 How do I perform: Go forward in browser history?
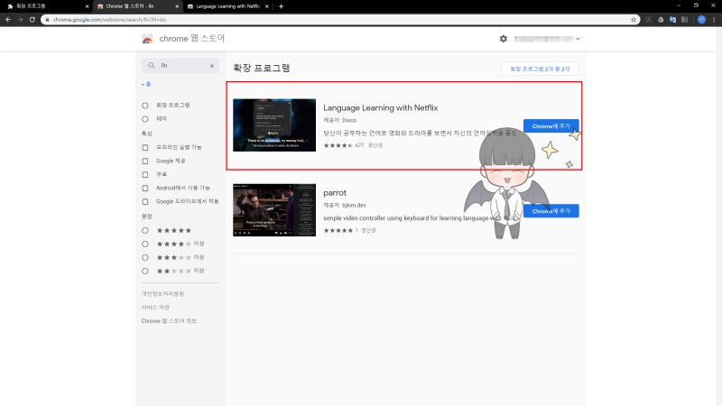[20, 19]
